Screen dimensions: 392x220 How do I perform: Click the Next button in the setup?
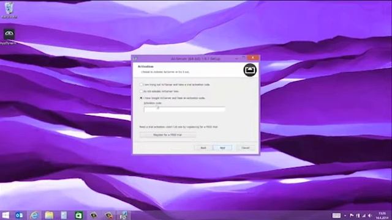click(x=222, y=148)
